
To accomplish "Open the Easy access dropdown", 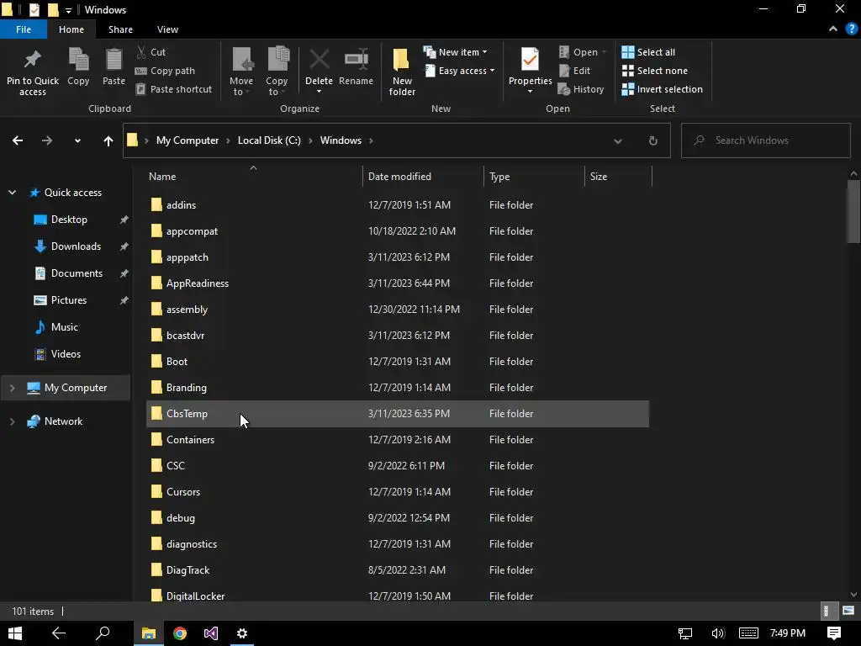I will point(460,71).
